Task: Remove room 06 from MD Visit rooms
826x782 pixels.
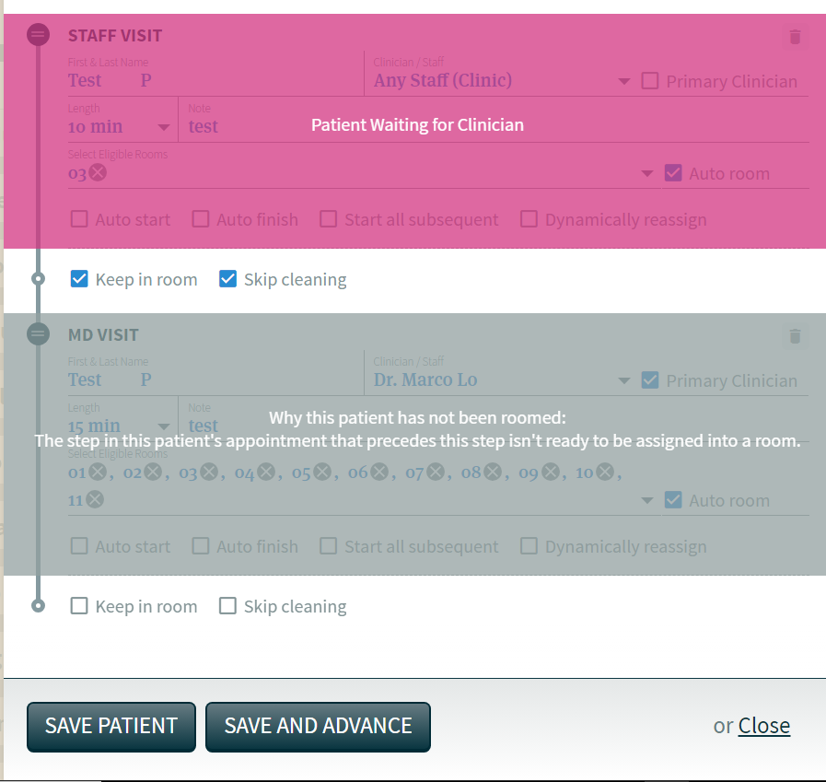Action: click(379, 472)
